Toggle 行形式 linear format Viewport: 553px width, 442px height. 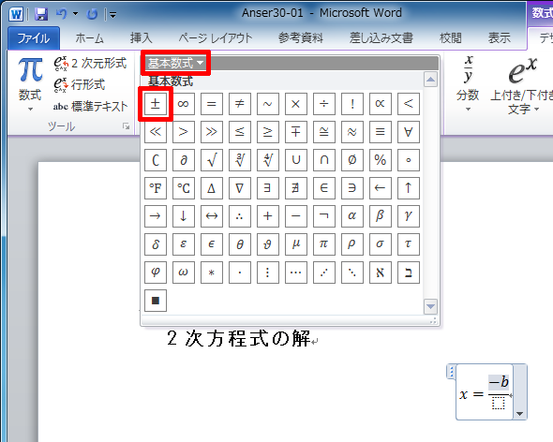80,84
